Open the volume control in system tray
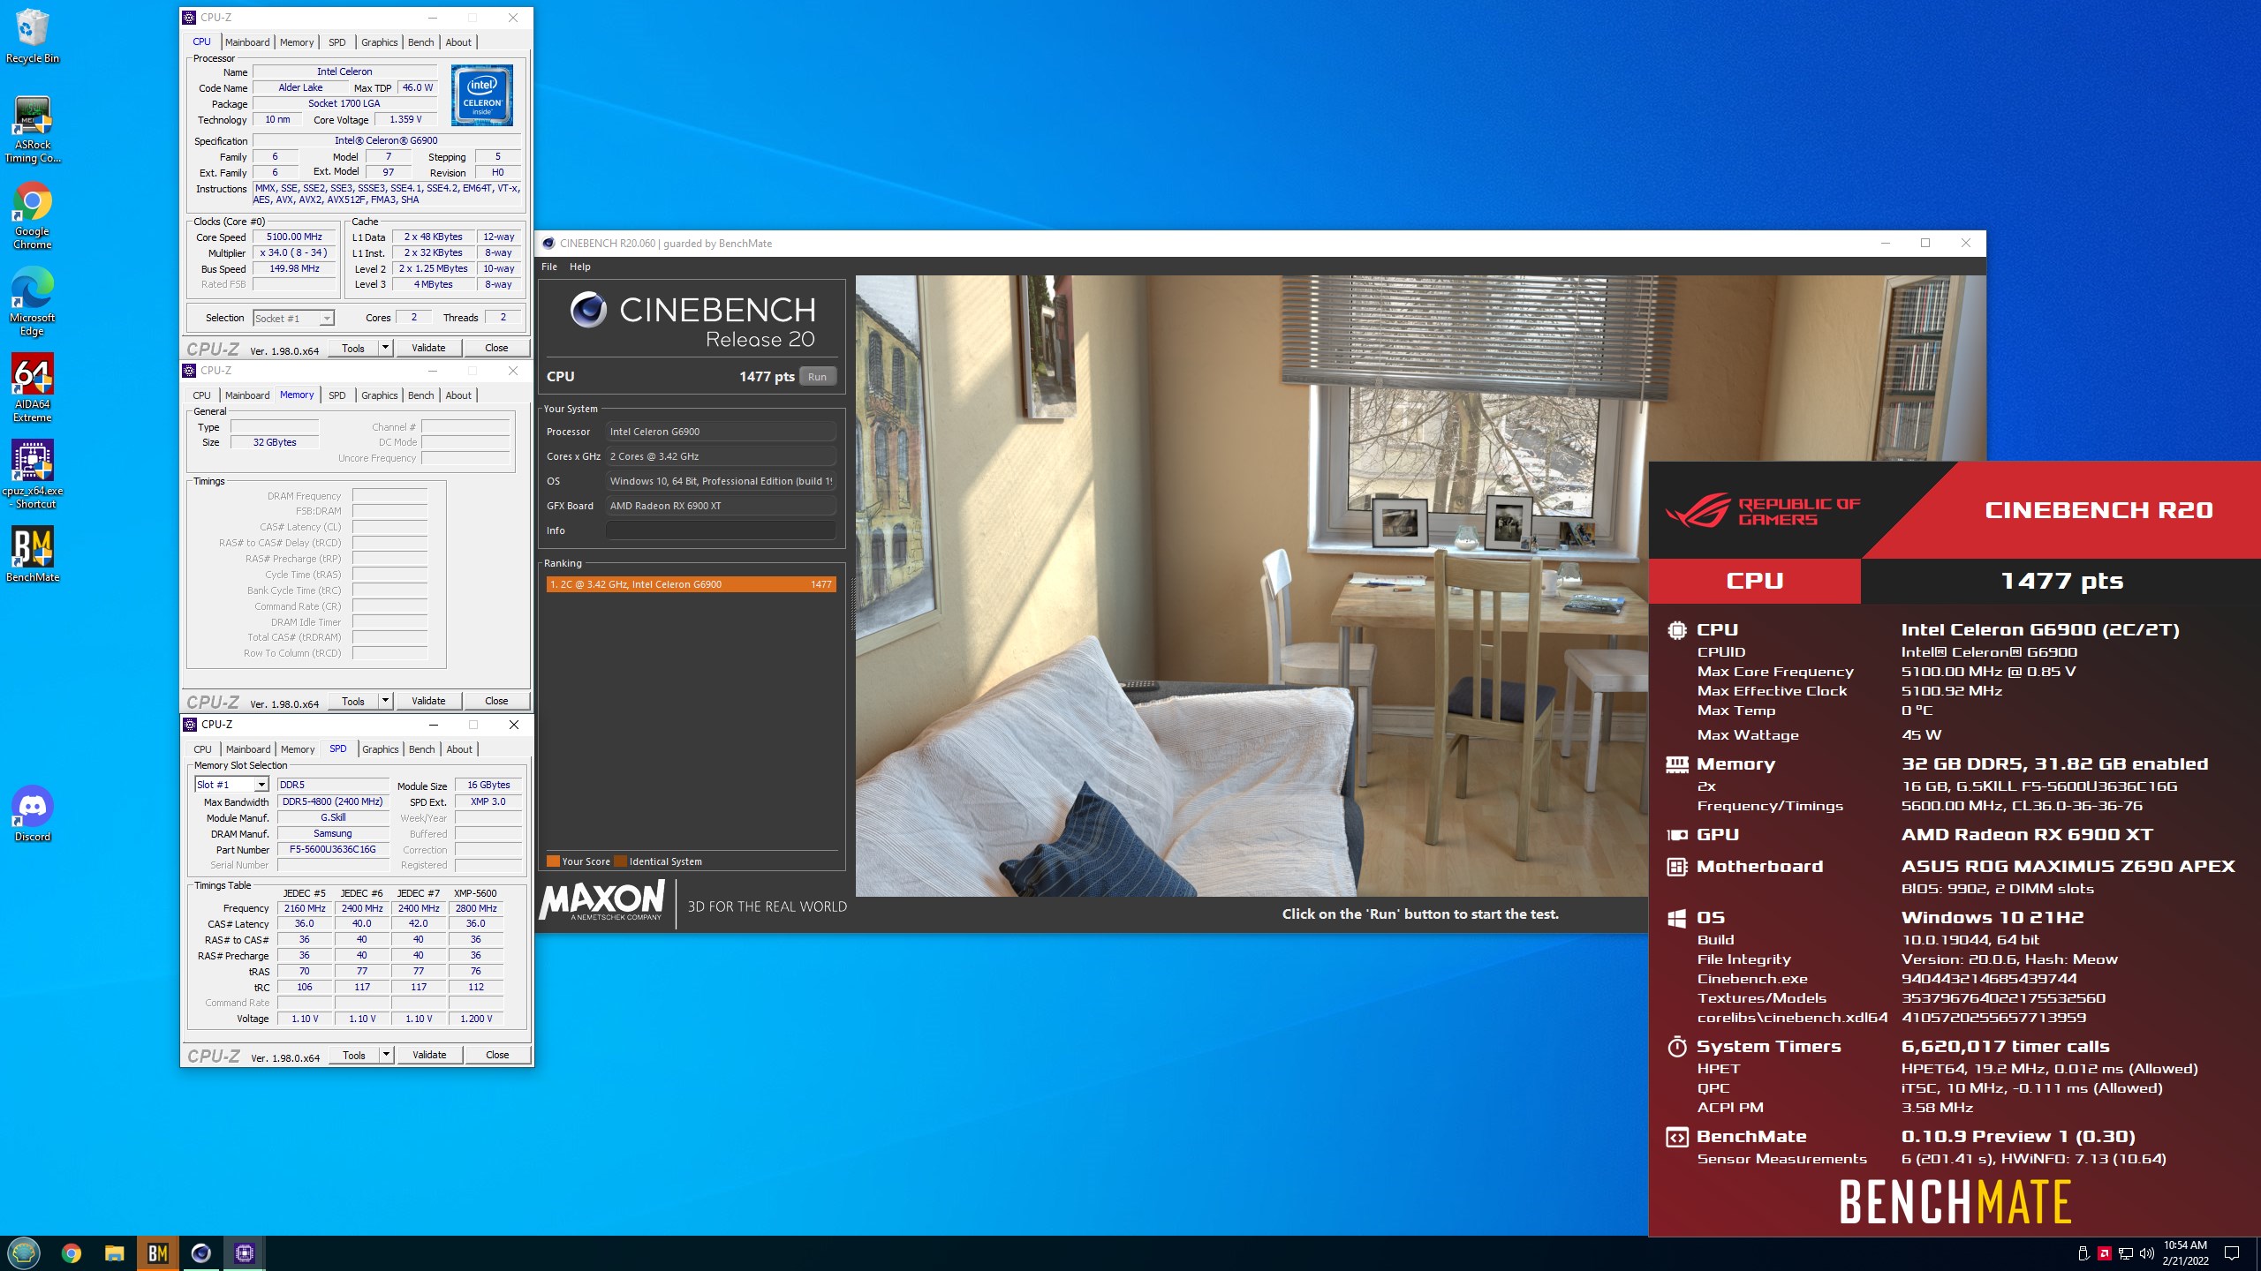Screen dimensions: 2261x1271 2146,1253
